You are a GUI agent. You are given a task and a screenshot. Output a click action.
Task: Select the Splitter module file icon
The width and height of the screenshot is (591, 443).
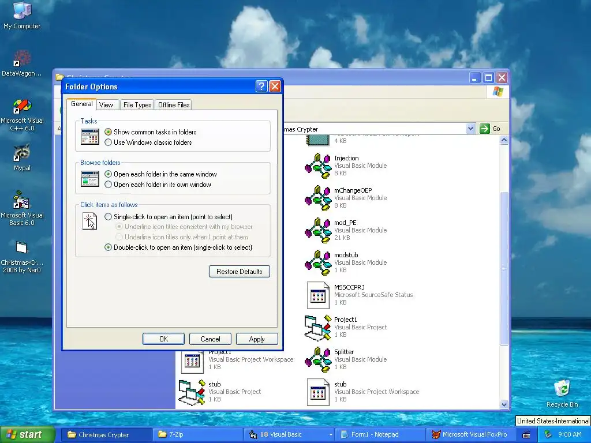(x=318, y=360)
